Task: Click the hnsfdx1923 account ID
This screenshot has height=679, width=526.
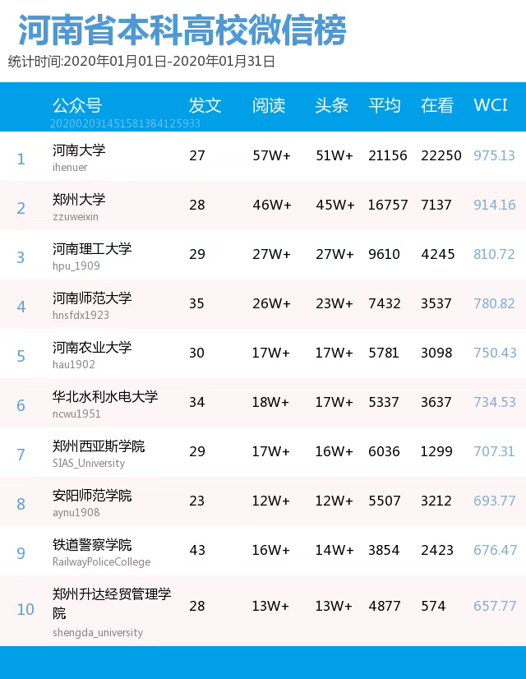Action: click(81, 315)
